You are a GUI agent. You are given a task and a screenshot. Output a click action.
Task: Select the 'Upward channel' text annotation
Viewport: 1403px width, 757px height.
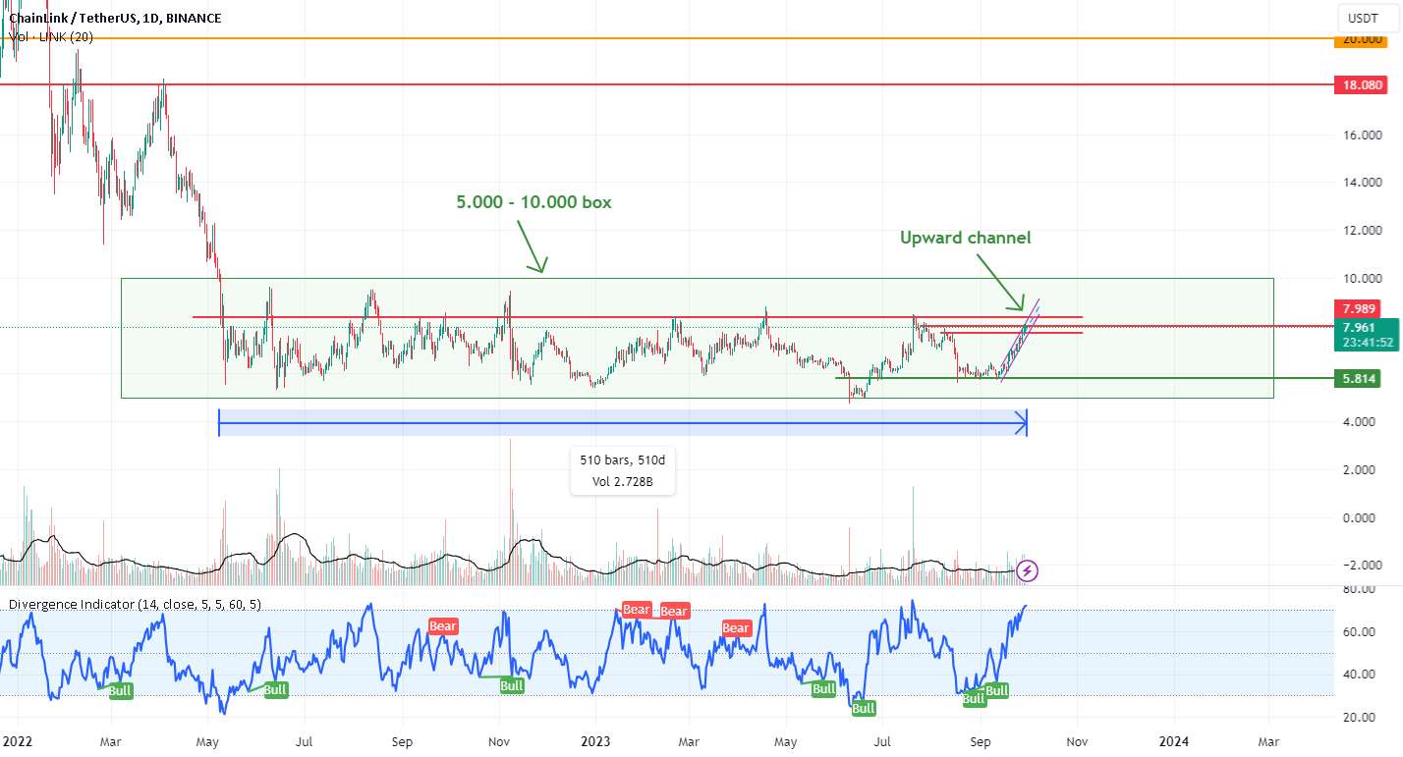click(966, 238)
